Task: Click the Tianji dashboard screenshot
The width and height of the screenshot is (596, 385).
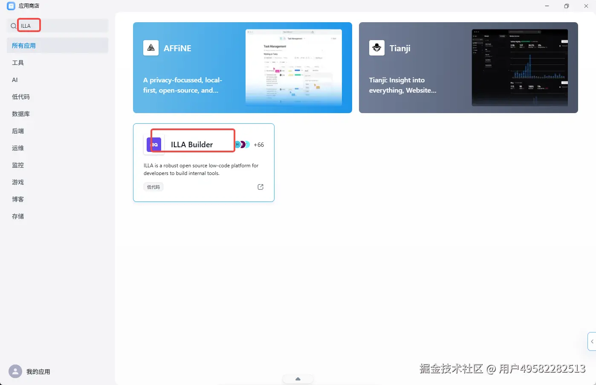Action: 520,67
